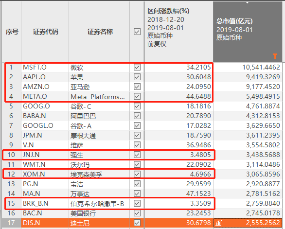Viewport: 285px width, 229px height.
Task: Click the 迪士尼 security name
Action: [x=80, y=223]
